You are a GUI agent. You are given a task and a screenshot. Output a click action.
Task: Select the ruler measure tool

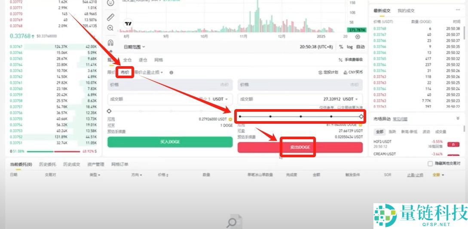click(110, 17)
